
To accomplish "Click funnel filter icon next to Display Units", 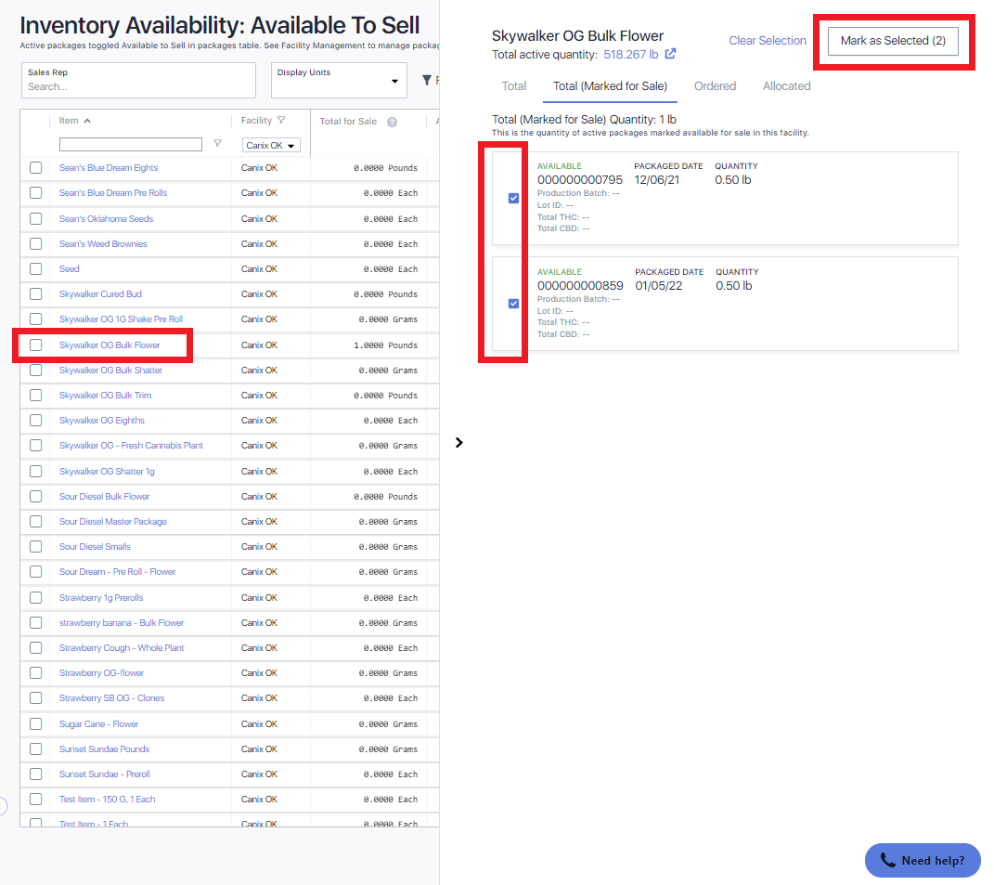I will tap(427, 81).
